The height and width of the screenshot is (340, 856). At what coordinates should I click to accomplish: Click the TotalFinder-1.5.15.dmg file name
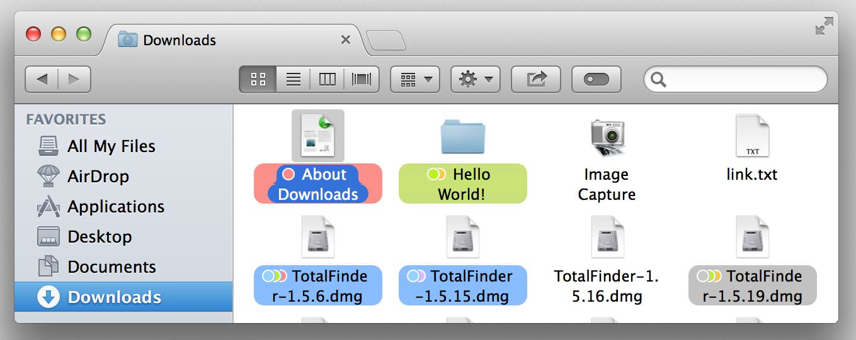463,285
